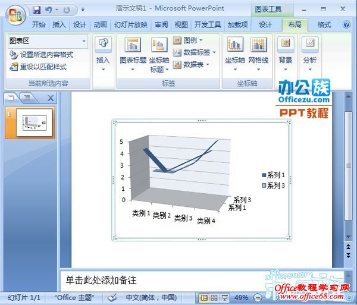Image resolution: width=357 pixels, height=305 pixels.
Task: Open the Quick Access Toolbar customize arrow
Action: coord(83,10)
